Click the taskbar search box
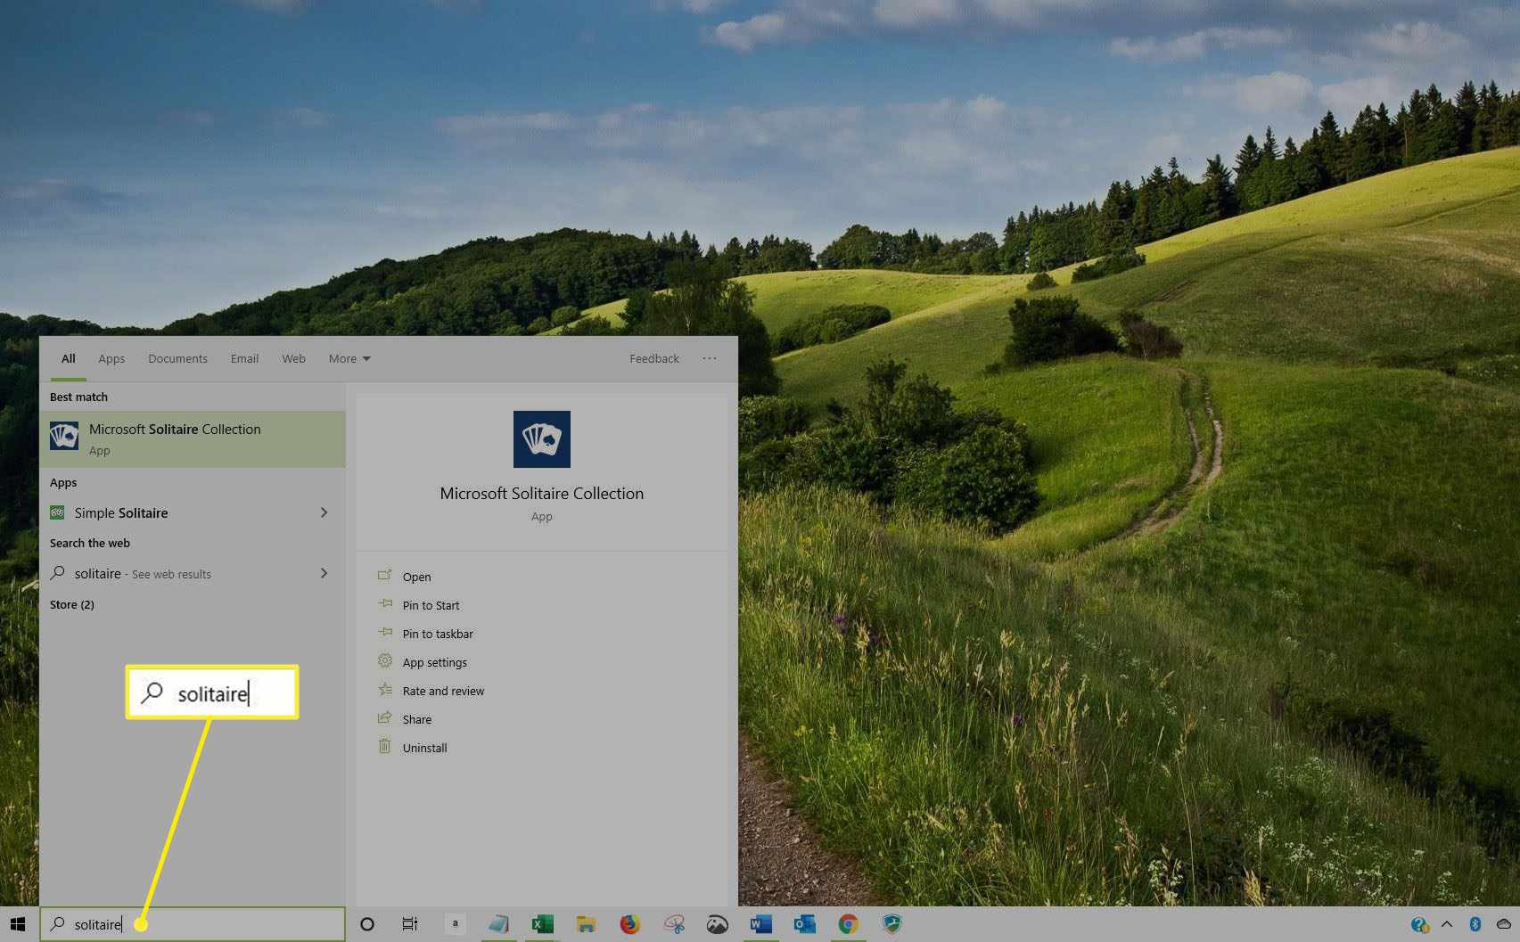Image resolution: width=1520 pixels, height=942 pixels. tap(193, 924)
